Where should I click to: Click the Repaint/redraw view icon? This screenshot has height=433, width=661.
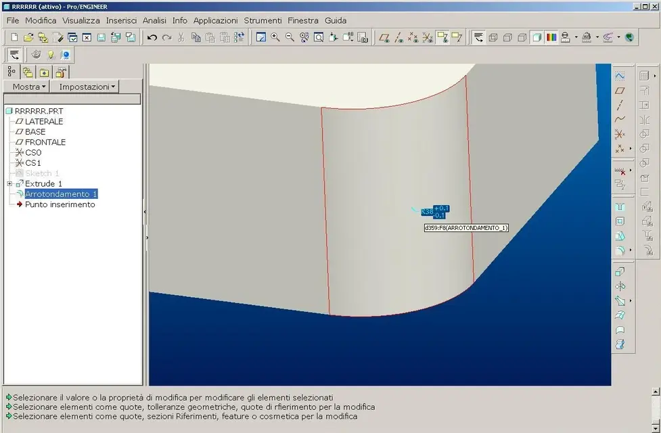[x=261, y=37]
